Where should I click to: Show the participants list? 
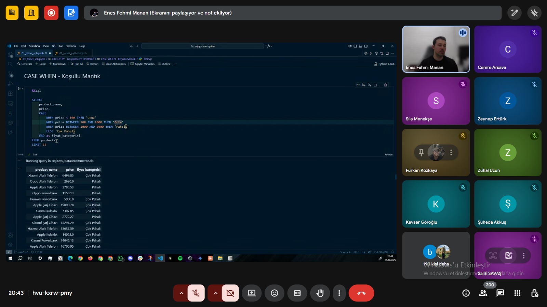point(483,293)
